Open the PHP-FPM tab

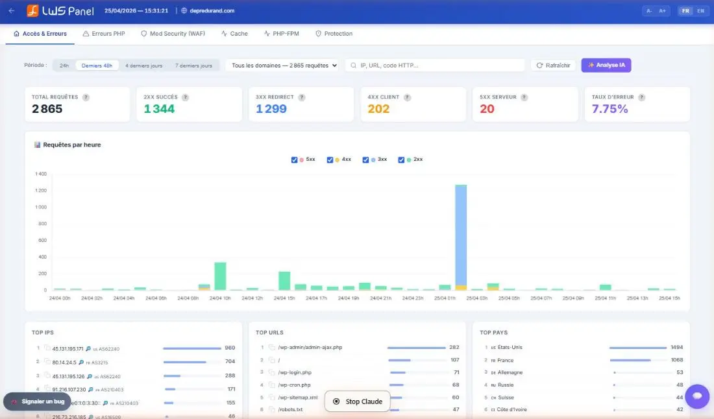point(282,34)
